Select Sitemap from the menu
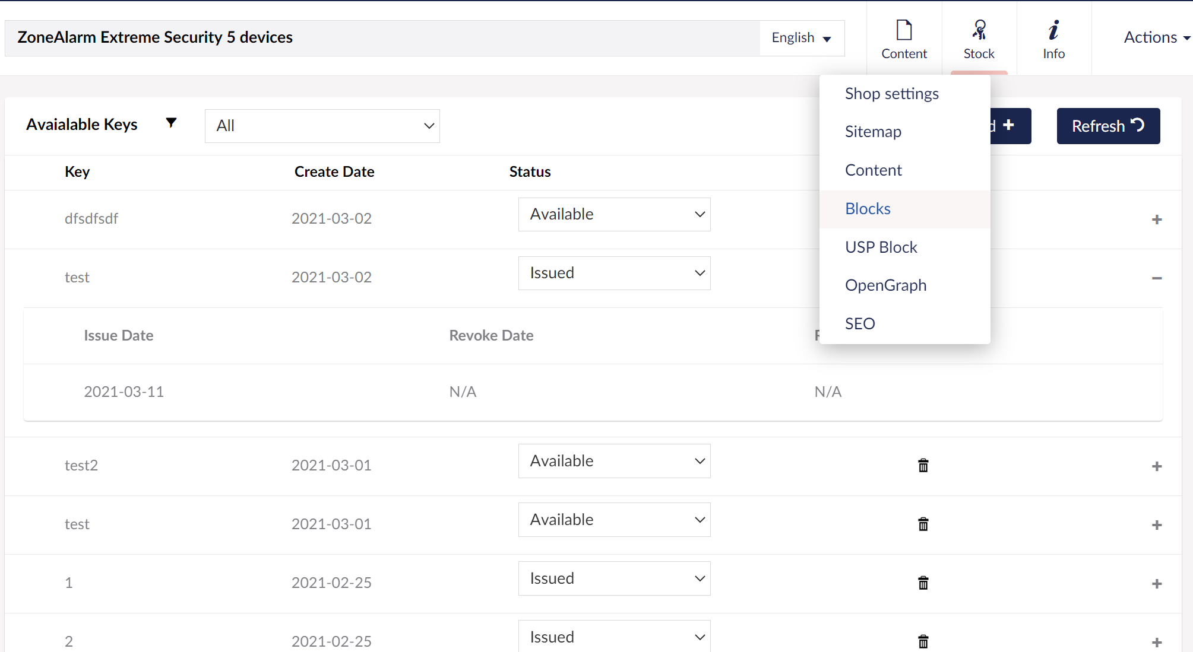1193x652 pixels. [904, 132]
